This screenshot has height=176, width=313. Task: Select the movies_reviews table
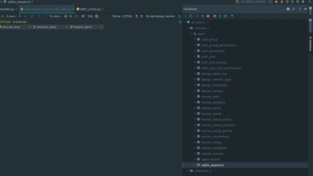(212, 154)
